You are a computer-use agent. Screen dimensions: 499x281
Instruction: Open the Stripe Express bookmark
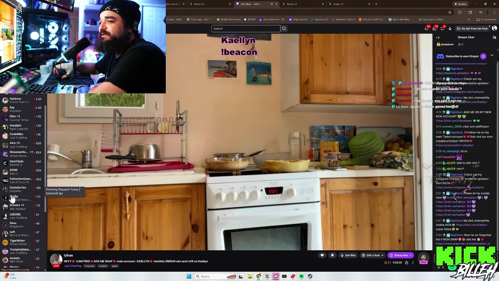pos(298,19)
